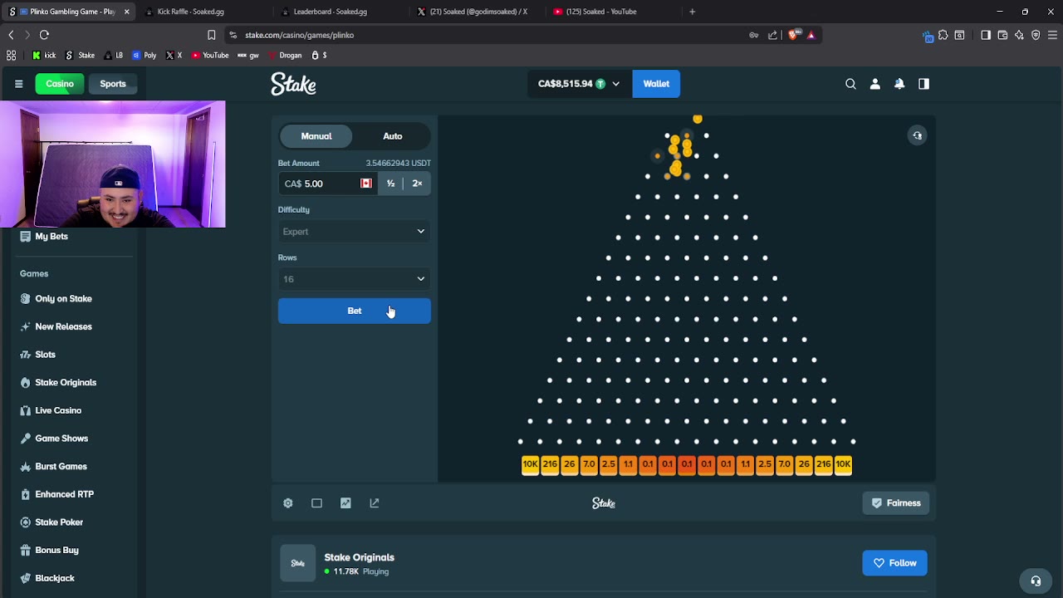Click the browser address bar URL
Screen dimensions: 1063x598
[300, 35]
